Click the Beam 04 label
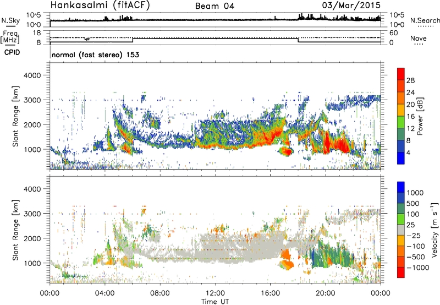Viewport: 440px width, 305px height. [215, 6]
